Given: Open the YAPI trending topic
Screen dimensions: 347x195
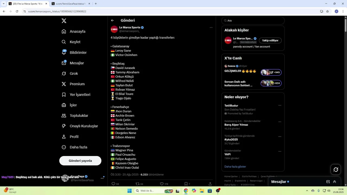Looking at the screenshot, I should (227, 154).
